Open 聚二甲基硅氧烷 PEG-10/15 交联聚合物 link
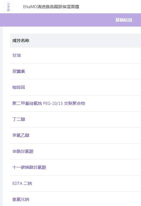Screen dimensions: 141x206 [49, 103]
